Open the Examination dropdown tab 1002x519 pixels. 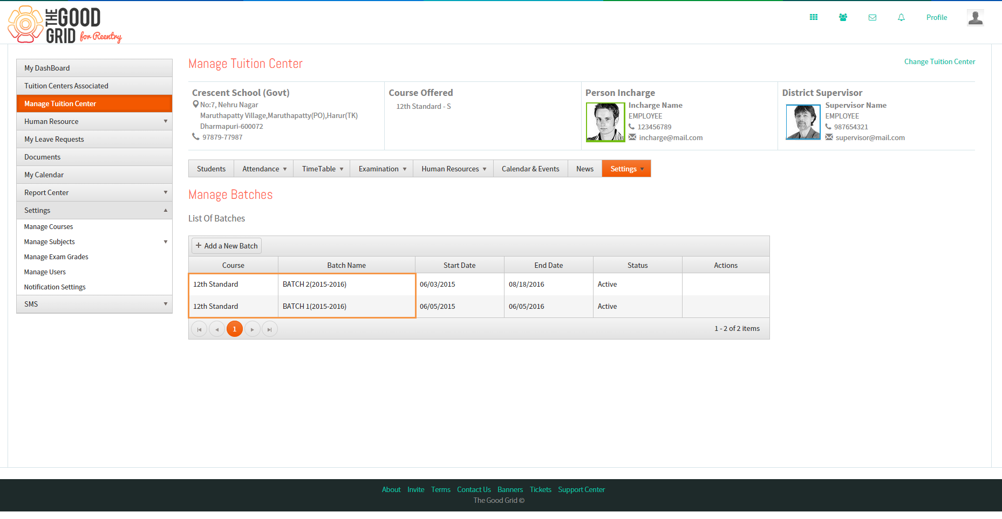click(382, 169)
